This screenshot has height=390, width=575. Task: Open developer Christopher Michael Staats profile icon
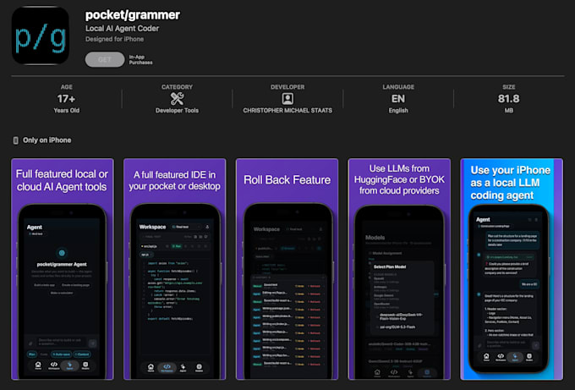(x=287, y=99)
